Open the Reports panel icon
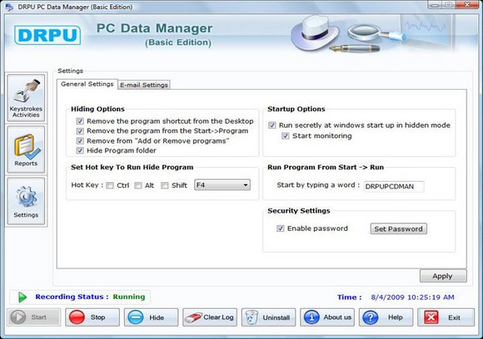The height and width of the screenshot is (339, 483). pos(26,150)
